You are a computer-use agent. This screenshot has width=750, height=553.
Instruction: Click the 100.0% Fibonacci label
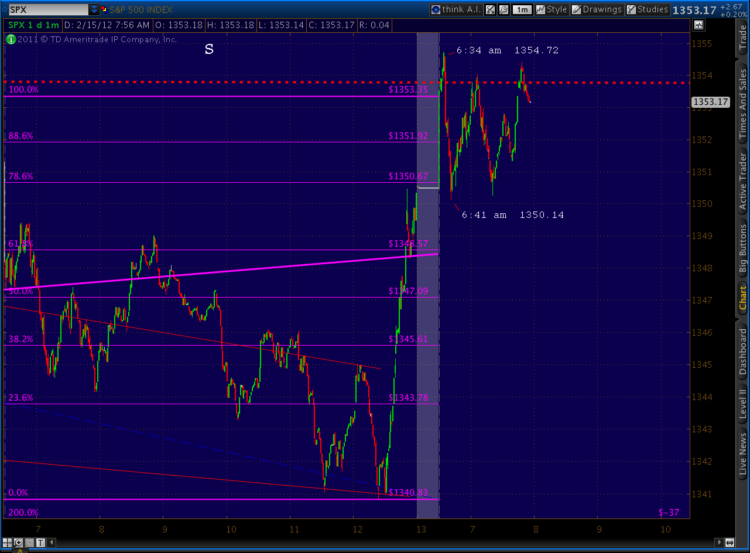(23, 90)
